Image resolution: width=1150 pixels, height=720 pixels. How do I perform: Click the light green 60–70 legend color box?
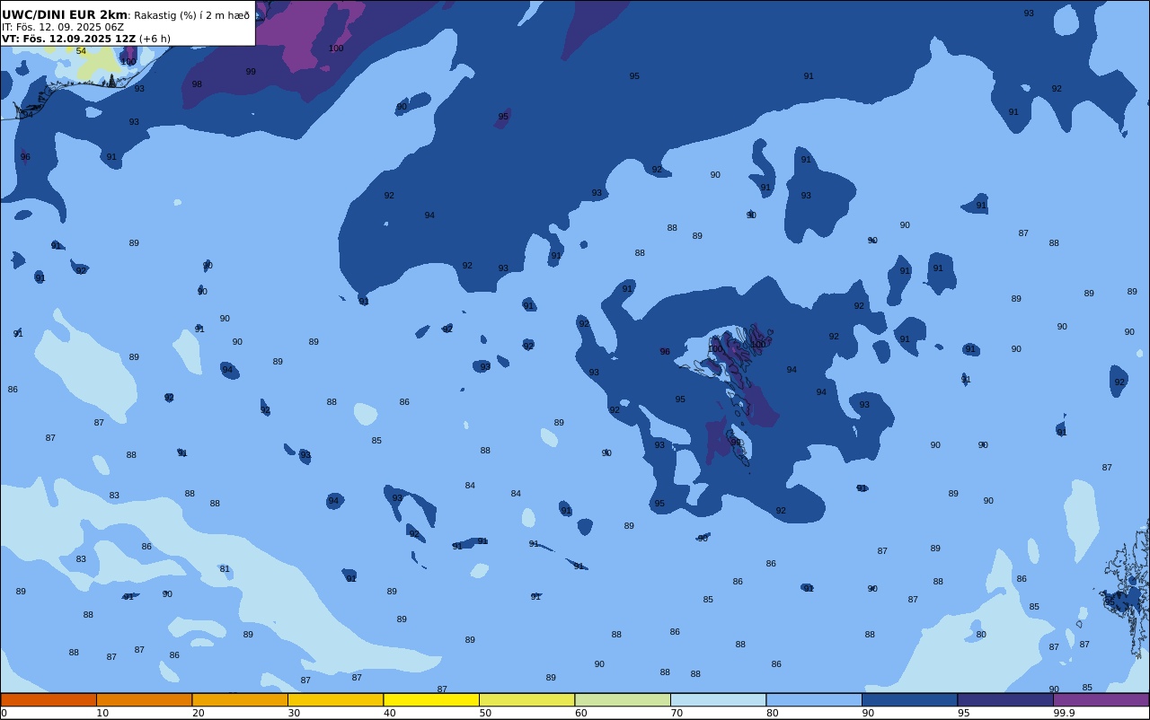(x=623, y=699)
